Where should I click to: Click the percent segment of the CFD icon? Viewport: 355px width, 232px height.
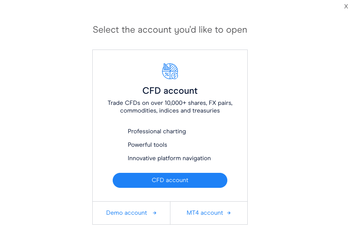[167, 75]
